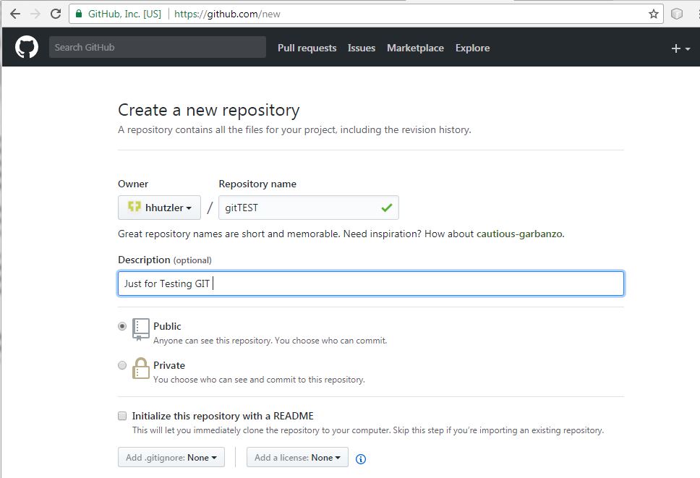Open Issues in the nav bar

(x=362, y=48)
